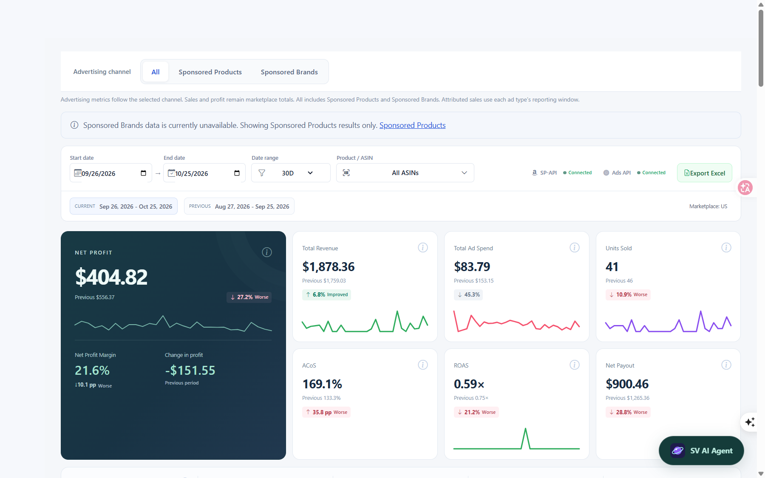Click the 0.59× ROAS value
Image resolution: width=765 pixels, height=478 pixels.
point(469,384)
